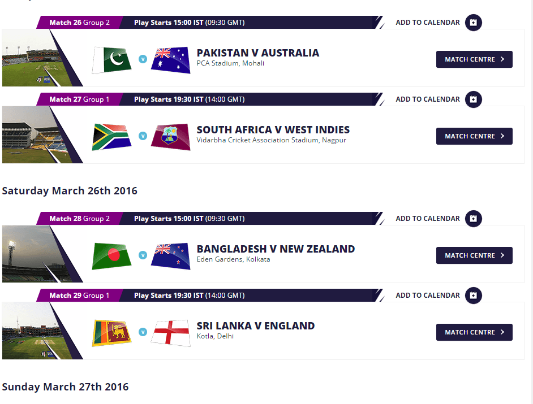Screen dimensions: 533x404
Task: Open Match Centre for South Africa v West Indies
Action: point(474,136)
